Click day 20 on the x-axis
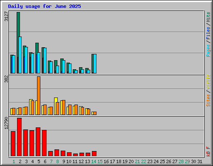Image resolution: width=213 pixels, height=166 pixels. pyautogui.click(x=131, y=161)
